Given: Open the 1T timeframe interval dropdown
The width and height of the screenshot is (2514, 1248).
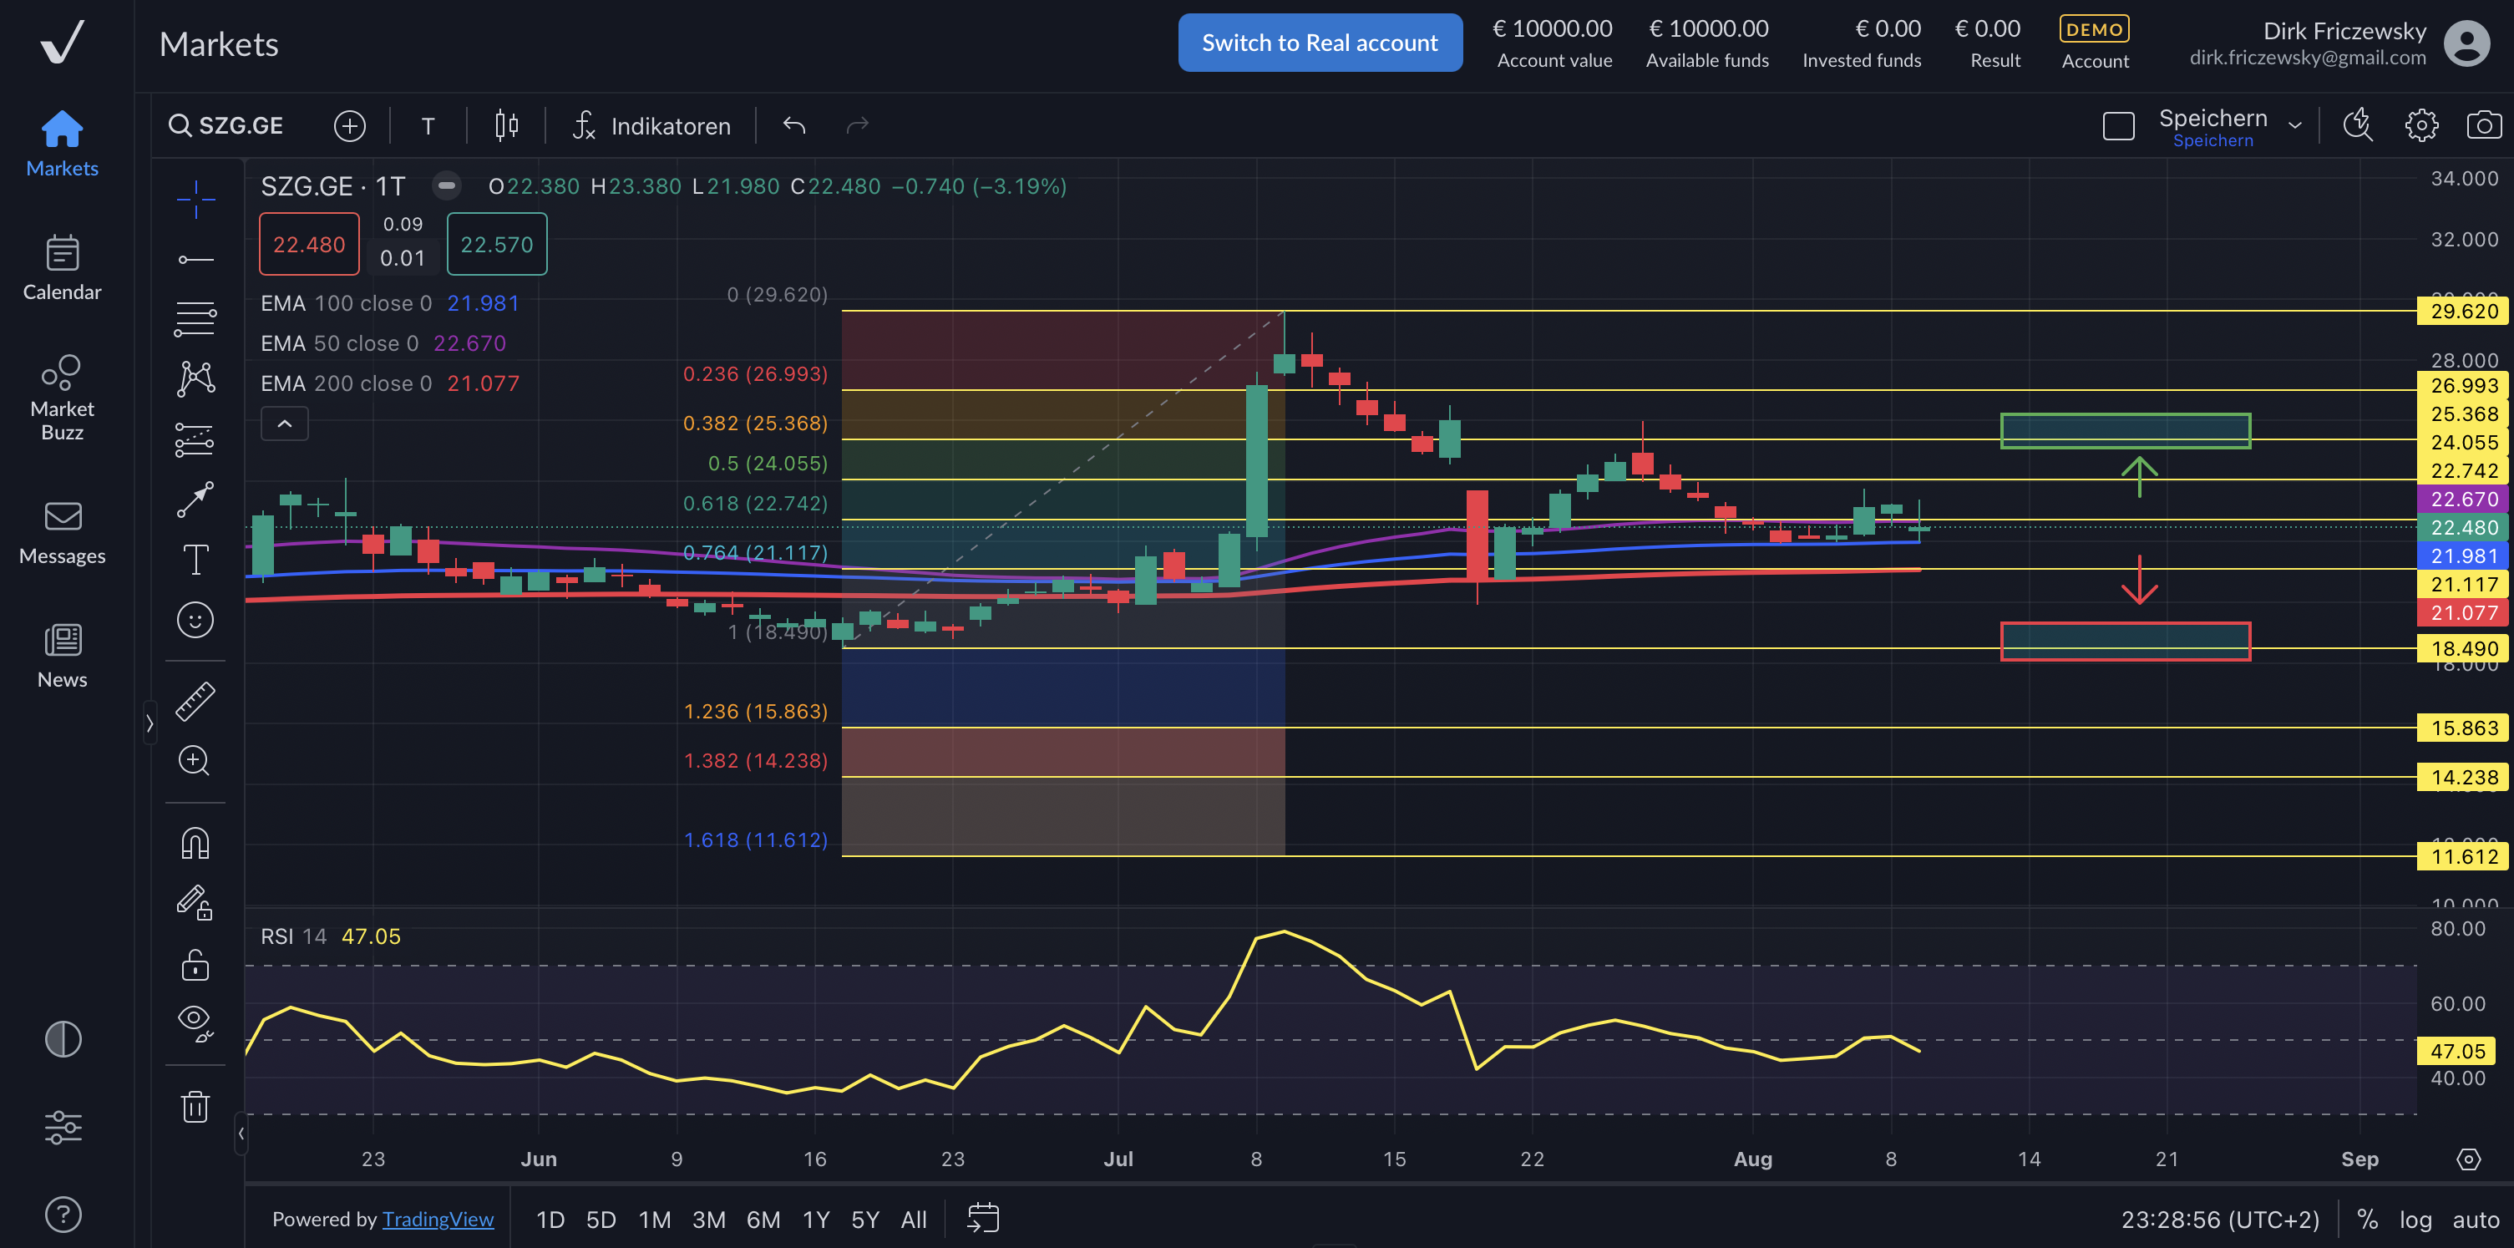Looking at the screenshot, I should coord(428,126).
